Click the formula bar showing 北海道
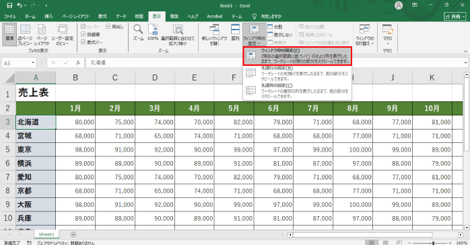Image resolution: width=470 pixels, height=245 pixels. tap(273, 62)
